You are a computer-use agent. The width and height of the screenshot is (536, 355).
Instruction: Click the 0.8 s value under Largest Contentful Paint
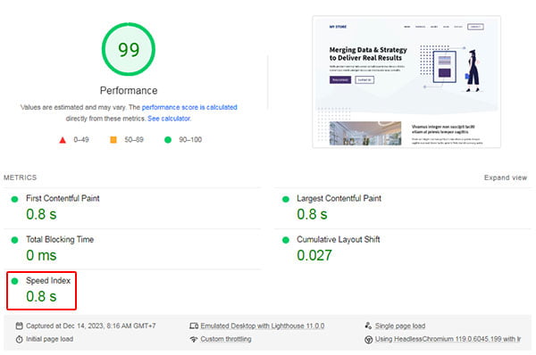[312, 214]
